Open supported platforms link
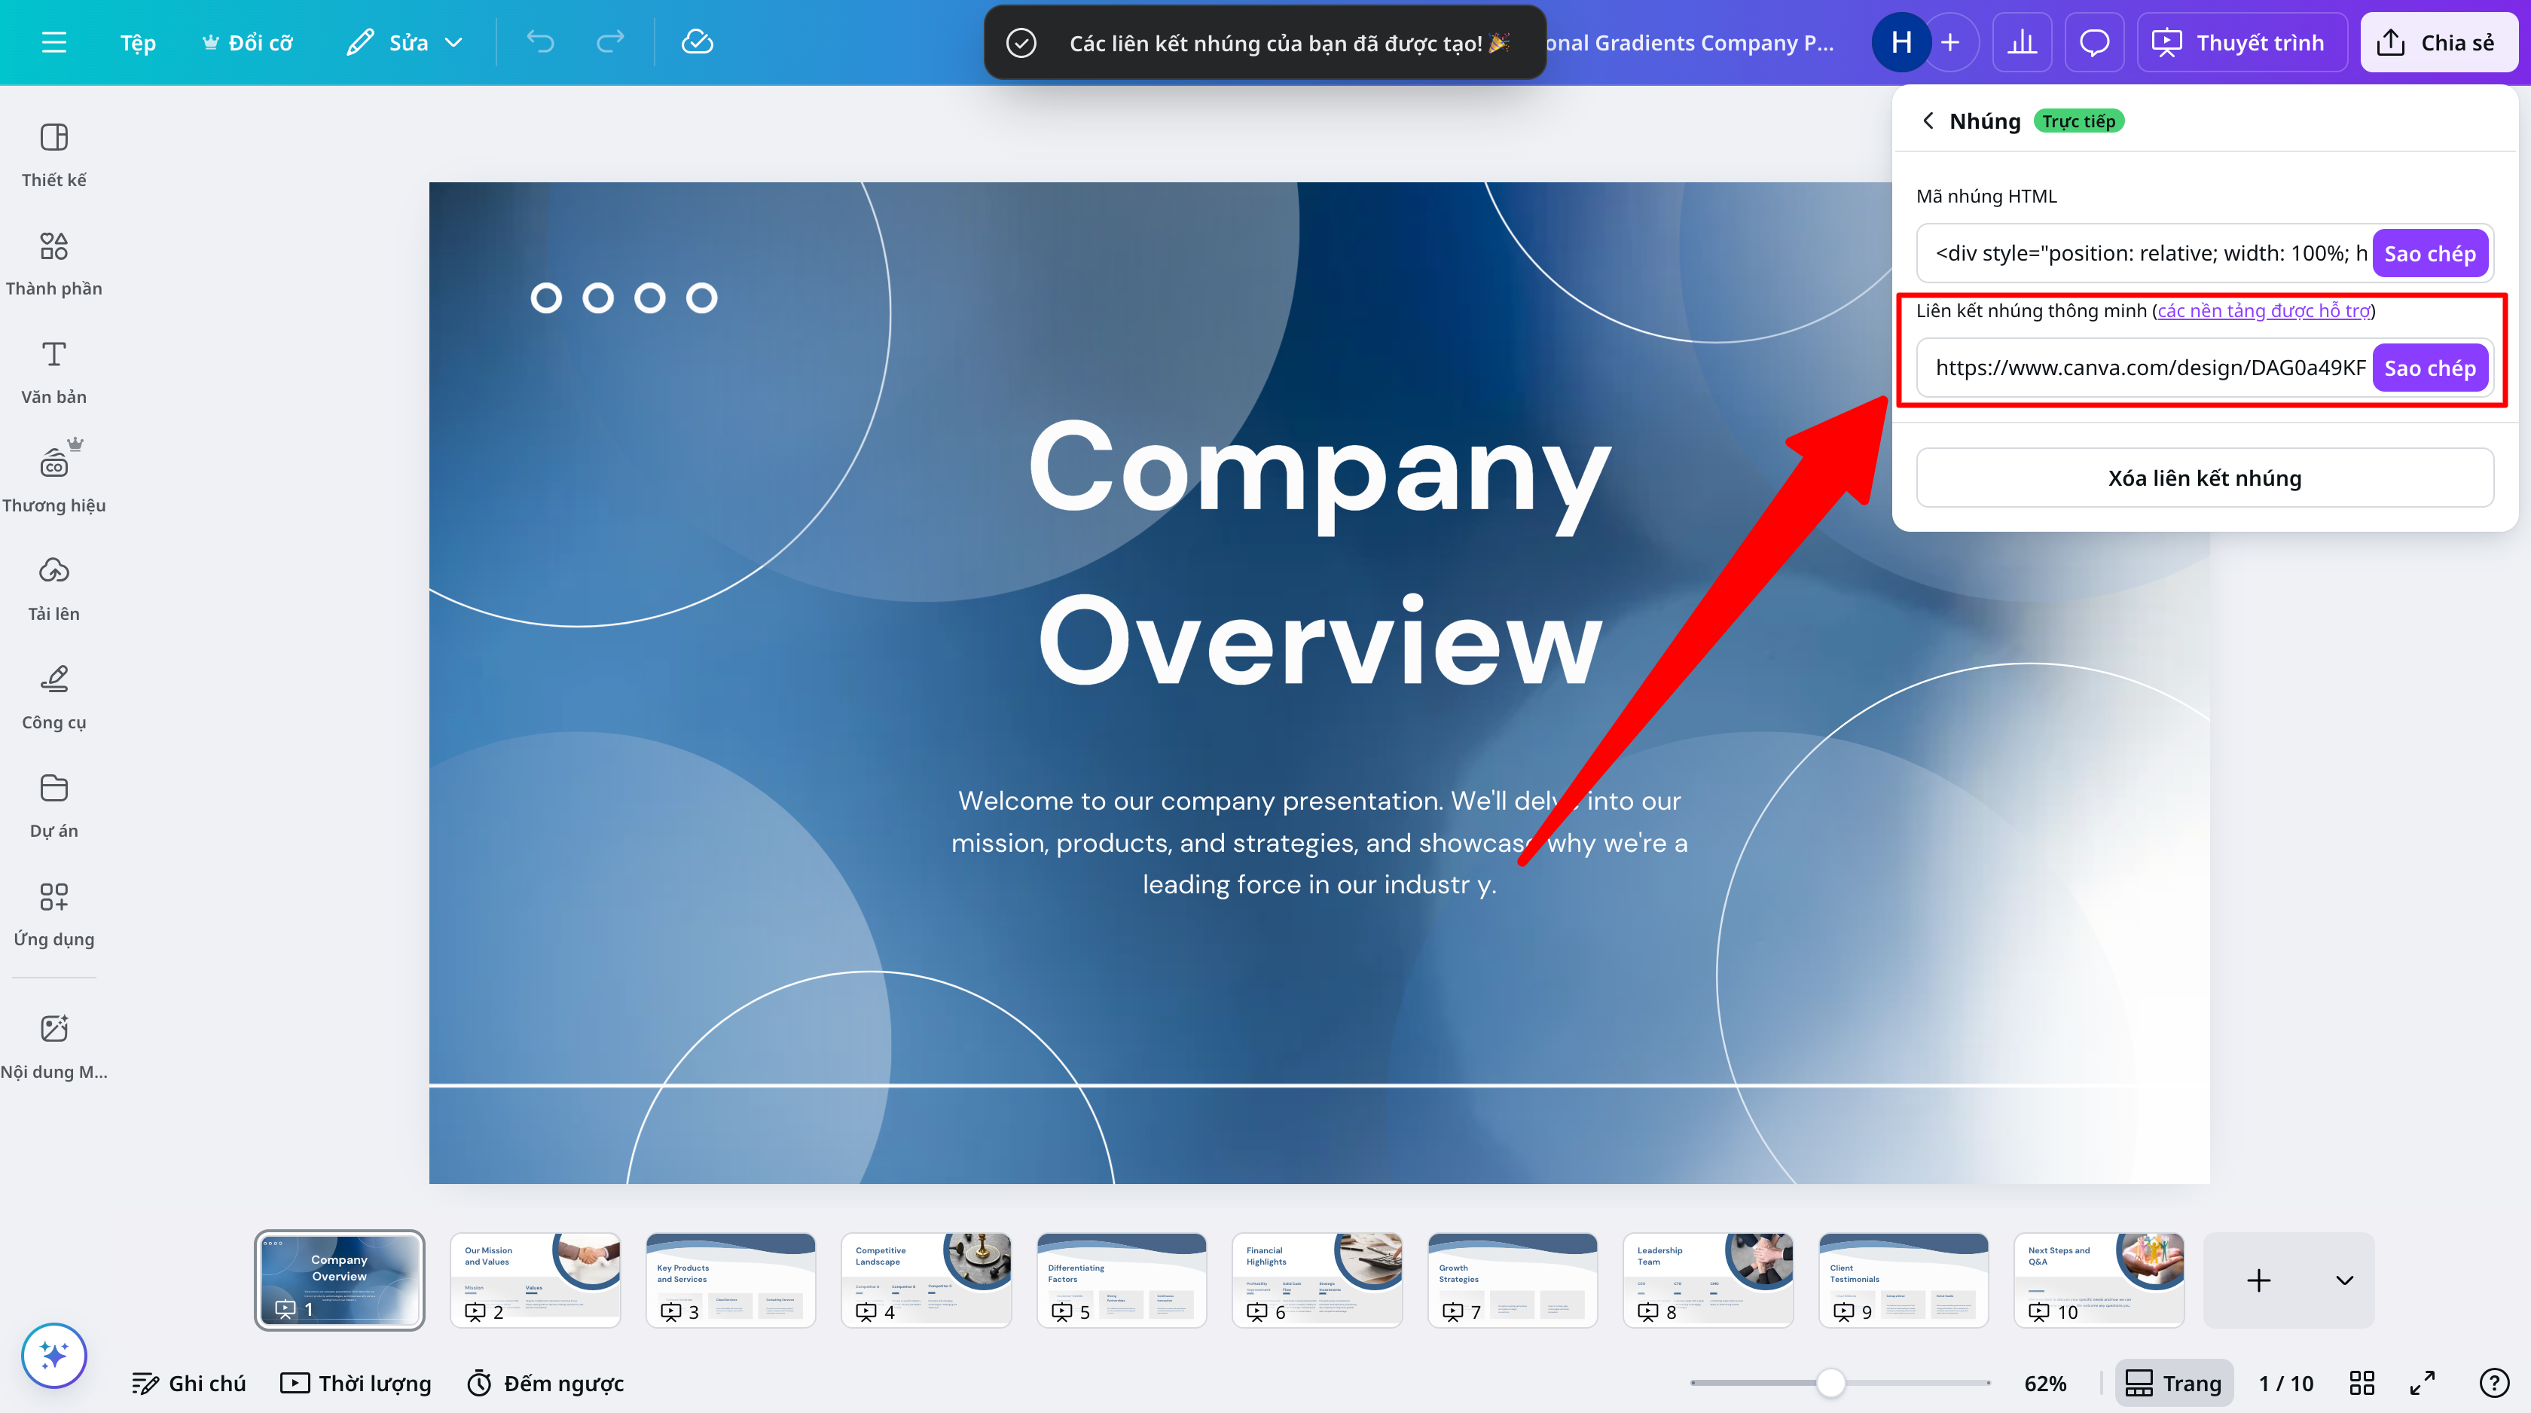 coord(2264,310)
